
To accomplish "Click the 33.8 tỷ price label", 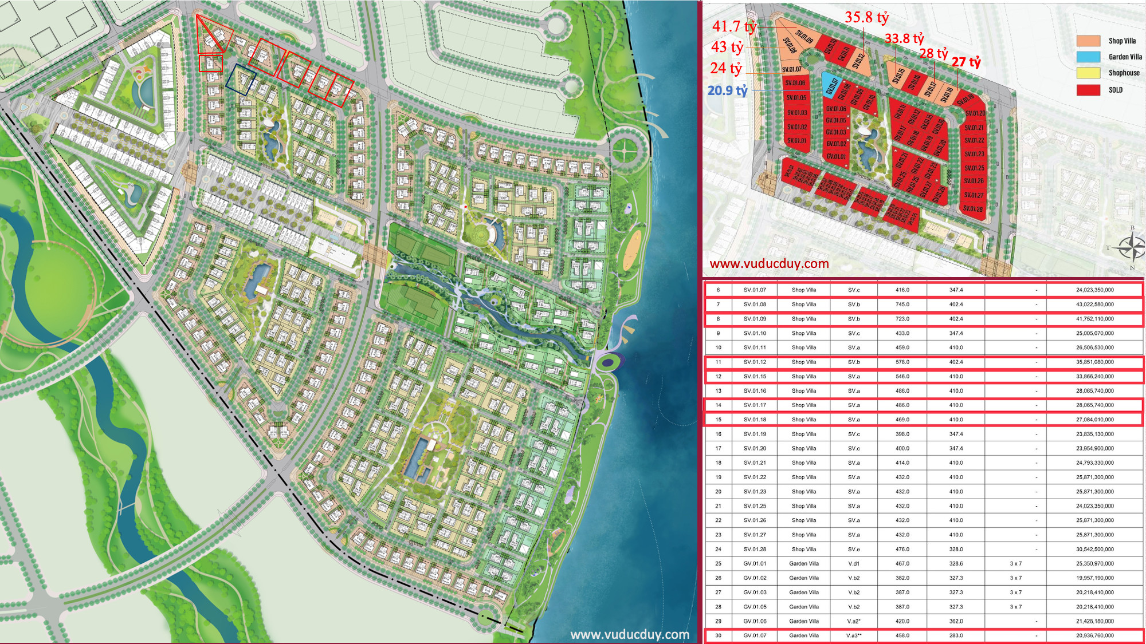I will pos(904,38).
